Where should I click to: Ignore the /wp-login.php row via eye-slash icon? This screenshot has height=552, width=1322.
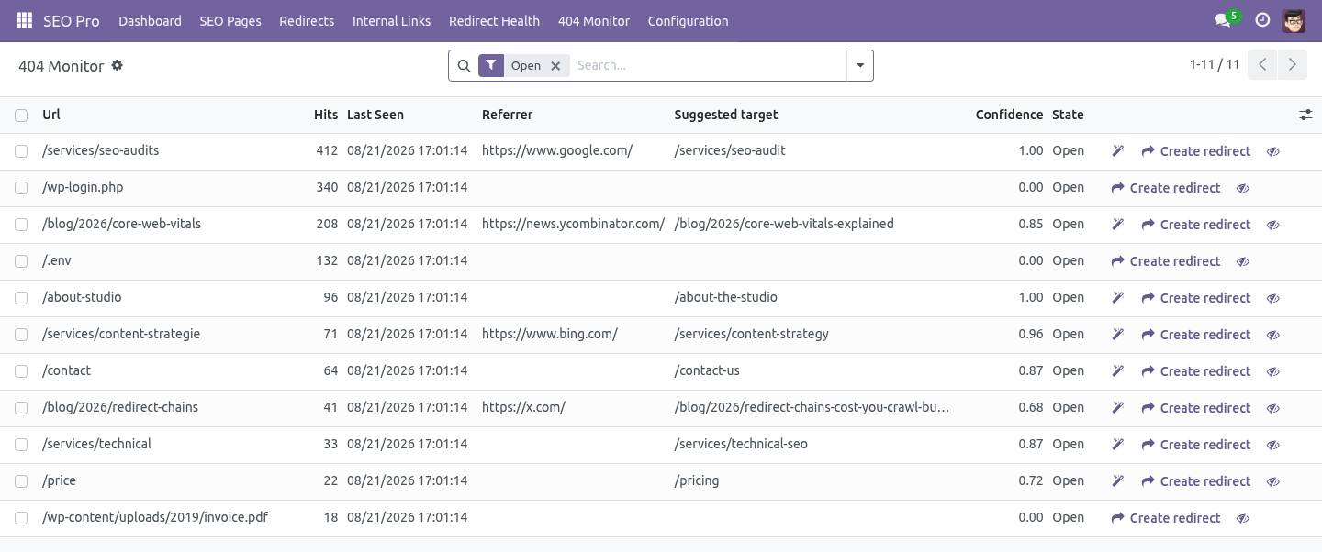[1243, 188]
